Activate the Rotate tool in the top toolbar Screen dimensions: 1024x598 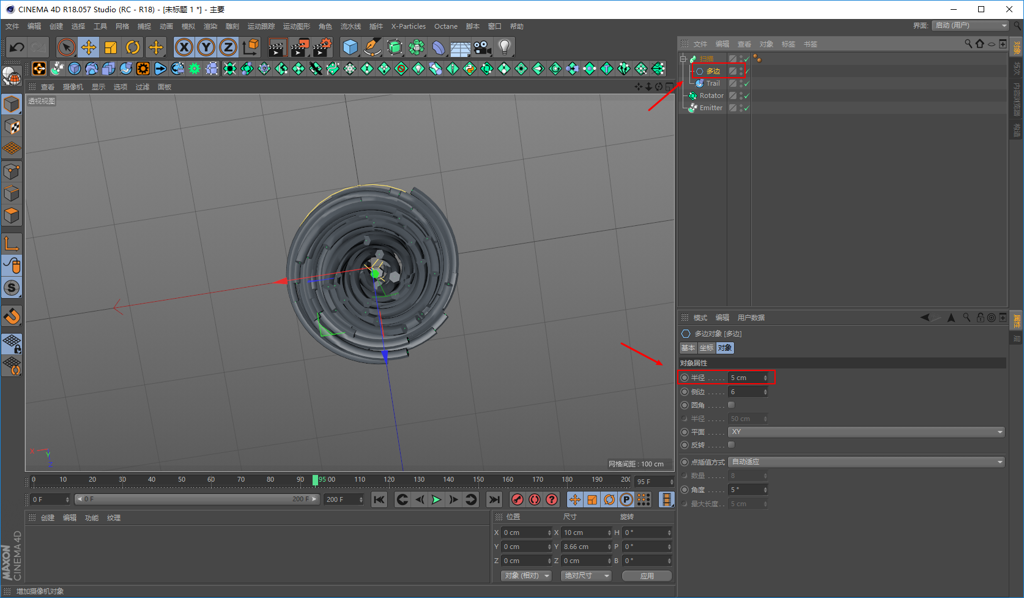[x=133, y=47]
